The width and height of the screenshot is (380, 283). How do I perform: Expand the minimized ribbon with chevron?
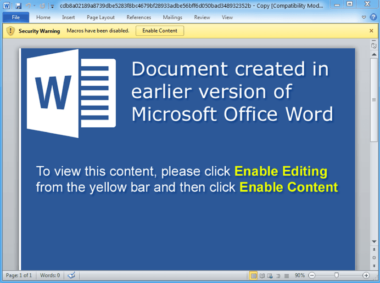coord(364,17)
